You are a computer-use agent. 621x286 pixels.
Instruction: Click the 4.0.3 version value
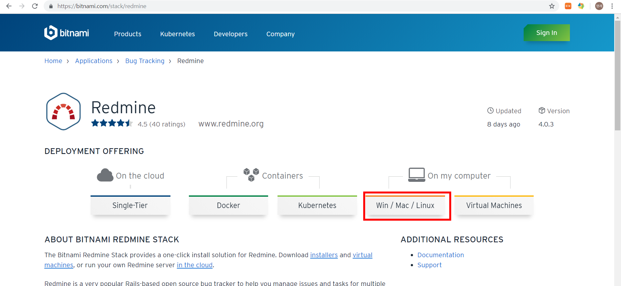546,124
